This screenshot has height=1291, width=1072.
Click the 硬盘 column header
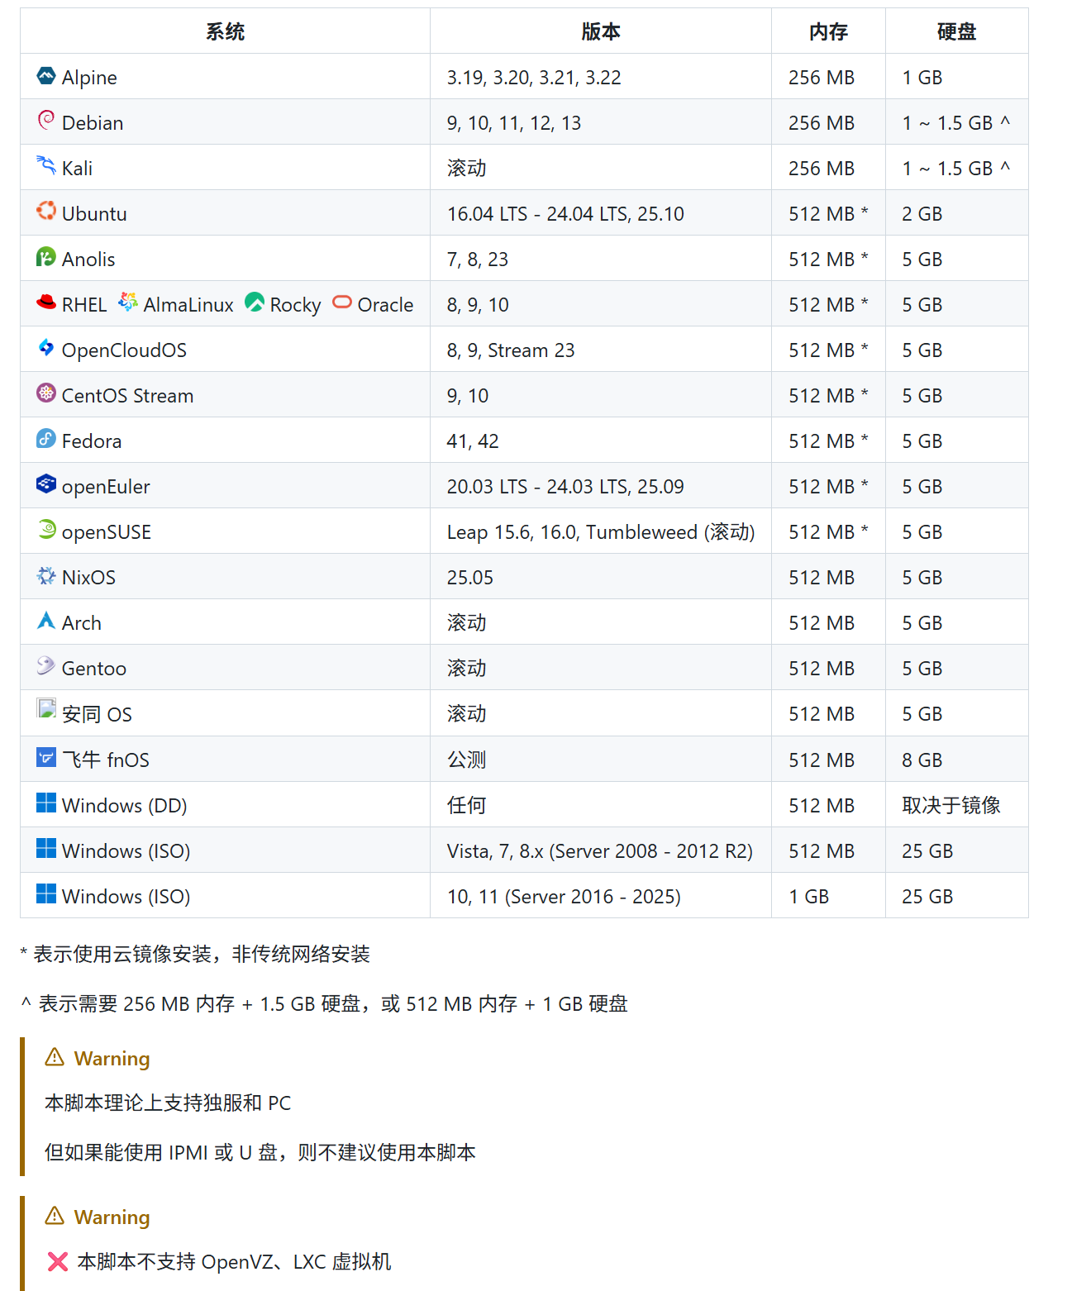pyautogui.click(x=957, y=31)
